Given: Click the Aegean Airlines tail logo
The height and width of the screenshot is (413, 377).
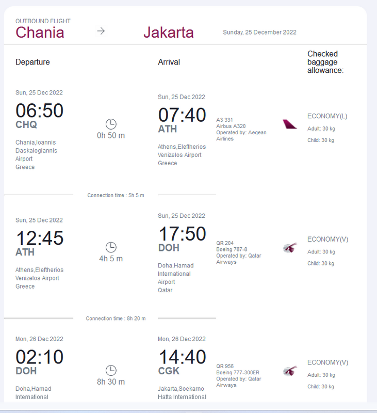Looking at the screenshot, I should [290, 124].
